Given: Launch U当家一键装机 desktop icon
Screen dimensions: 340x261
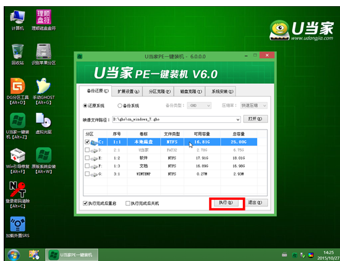Looking at the screenshot, I should (x=17, y=126).
